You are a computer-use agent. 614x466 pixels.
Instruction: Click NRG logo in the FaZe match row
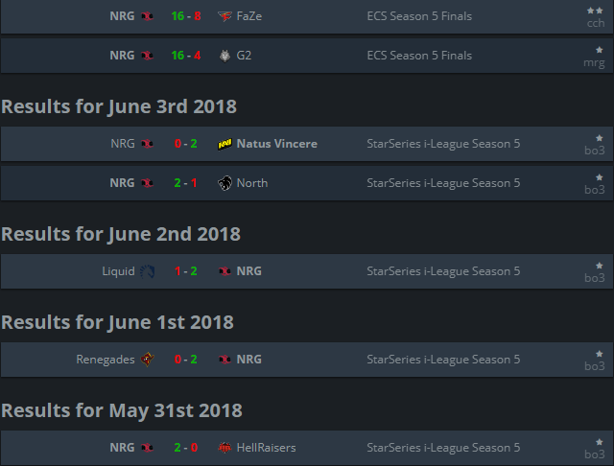click(x=147, y=16)
